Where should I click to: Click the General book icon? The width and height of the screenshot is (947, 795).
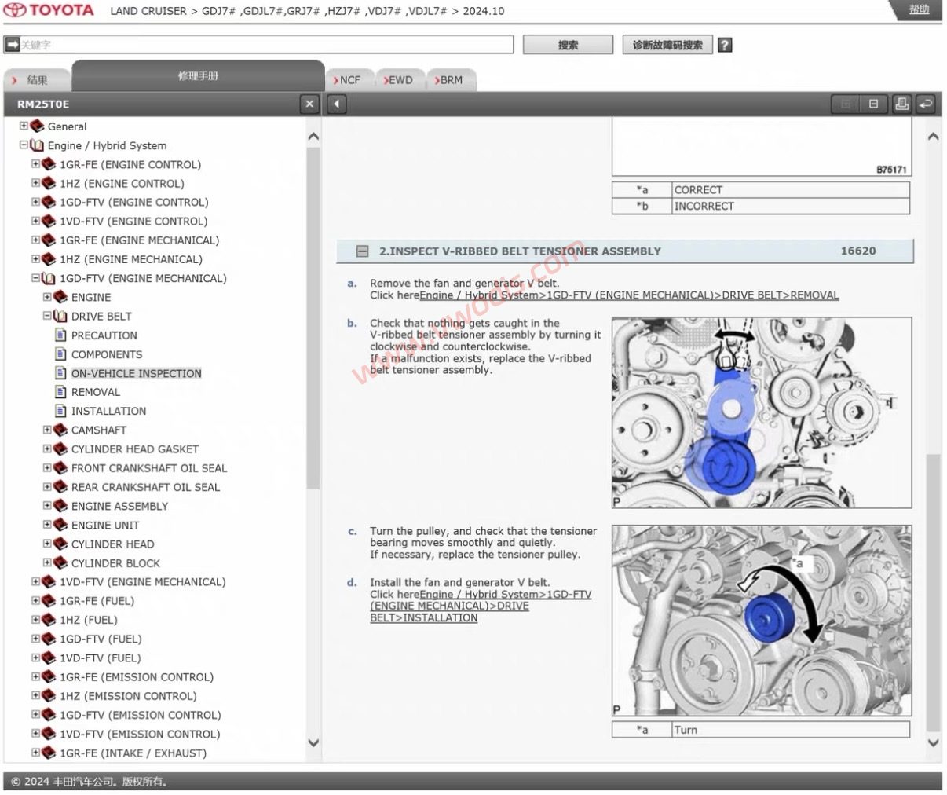click(37, 126)
